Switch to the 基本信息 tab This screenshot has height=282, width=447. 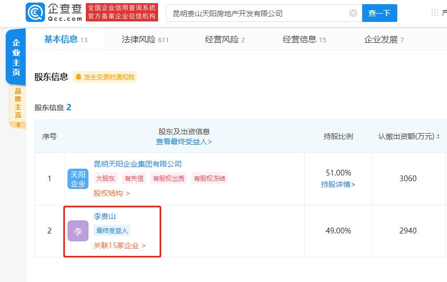(x=61, y=39)
